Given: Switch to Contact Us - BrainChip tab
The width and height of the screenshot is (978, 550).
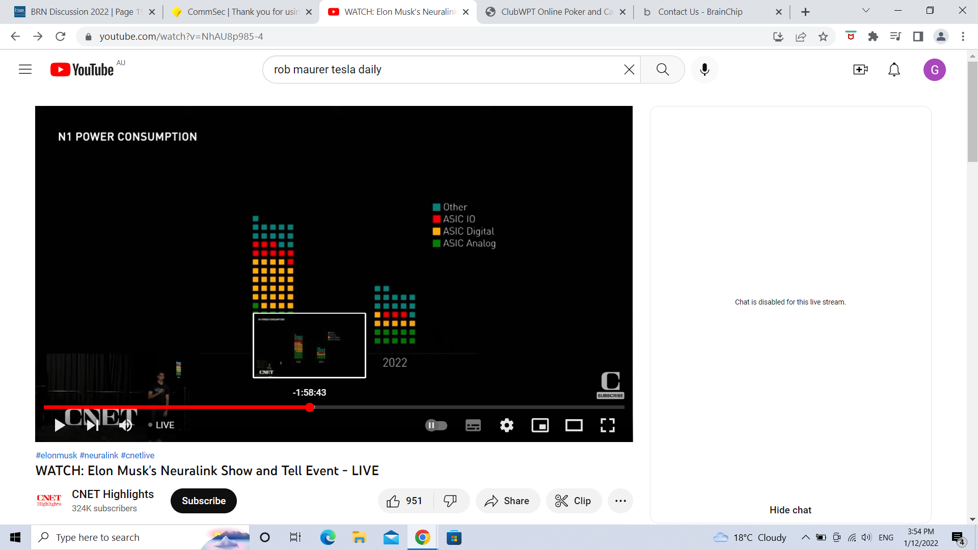Looking at the screenshot, I should pos(712,12).
